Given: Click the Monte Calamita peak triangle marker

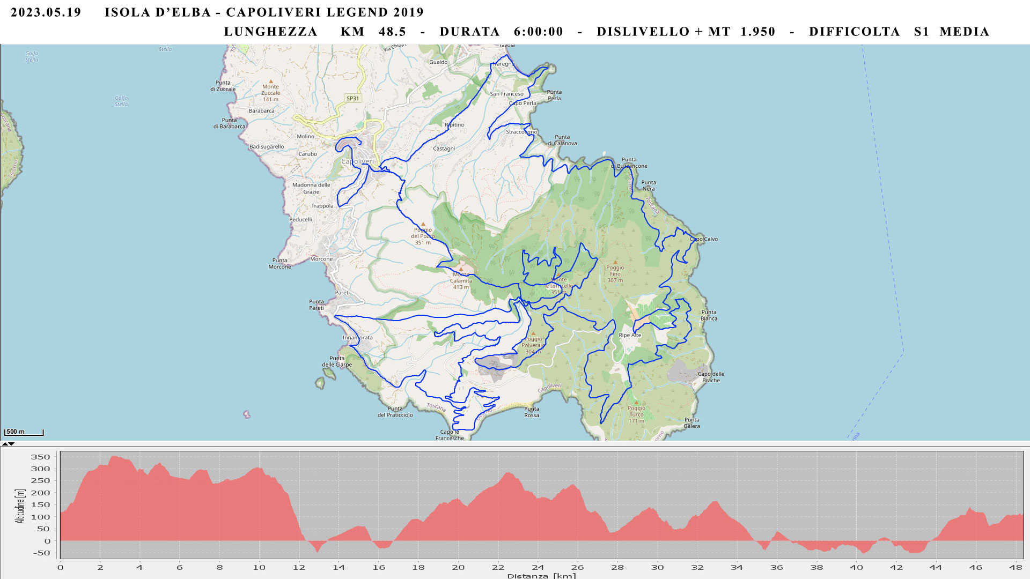Looking at the screenshot, I should 460,269.
